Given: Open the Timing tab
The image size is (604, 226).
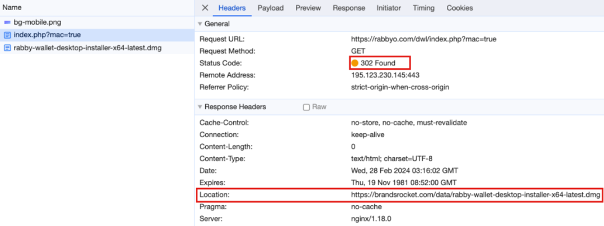Looking at the screenshot, I should coord(423,8).
